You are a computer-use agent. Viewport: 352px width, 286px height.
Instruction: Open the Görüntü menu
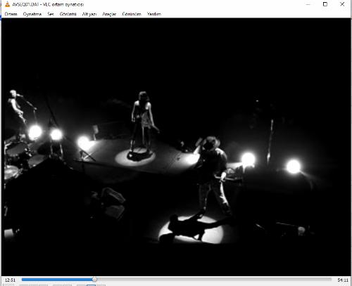(x=68, y=14)
